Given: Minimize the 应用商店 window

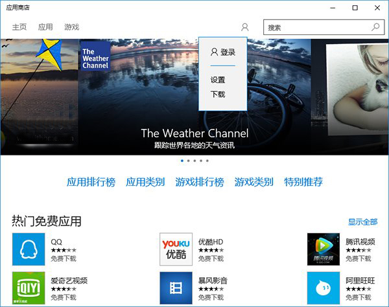Looking at the screenshot, I should pos(333,8).
